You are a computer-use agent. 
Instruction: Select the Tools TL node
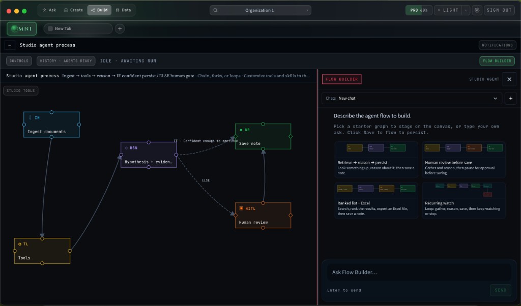(42, 251)
